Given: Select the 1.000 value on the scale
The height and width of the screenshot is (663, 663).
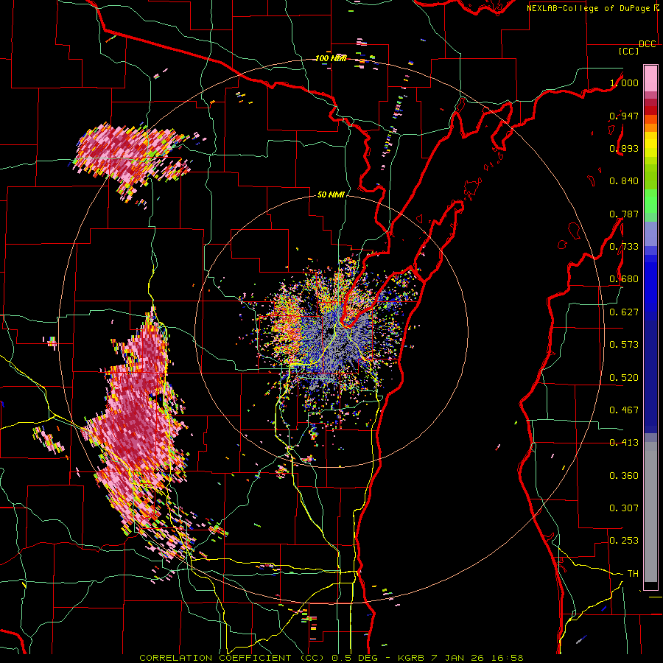Looking at the screenshot, I should coord(624,83).
